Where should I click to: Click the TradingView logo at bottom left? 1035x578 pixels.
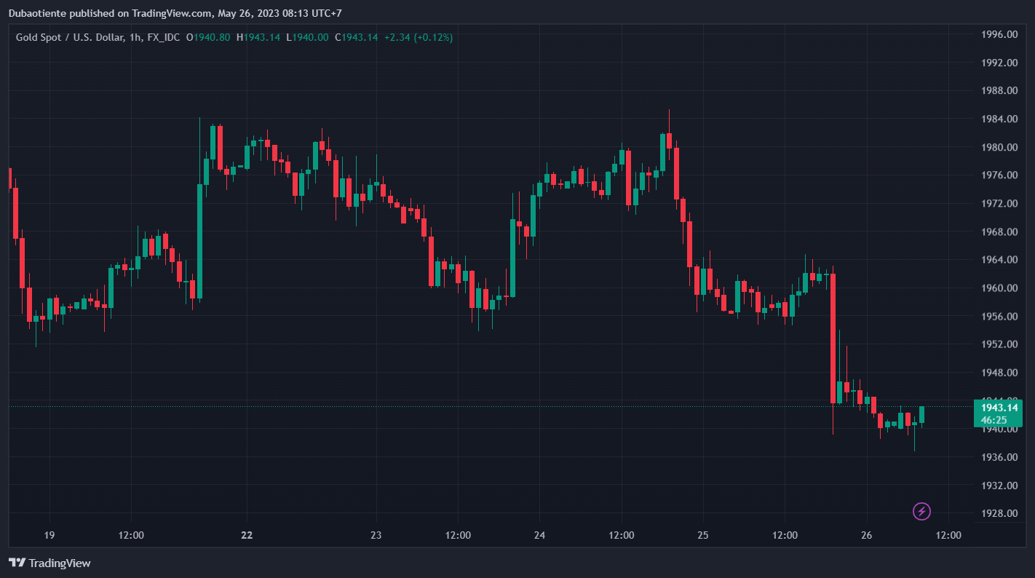(49, 563)
